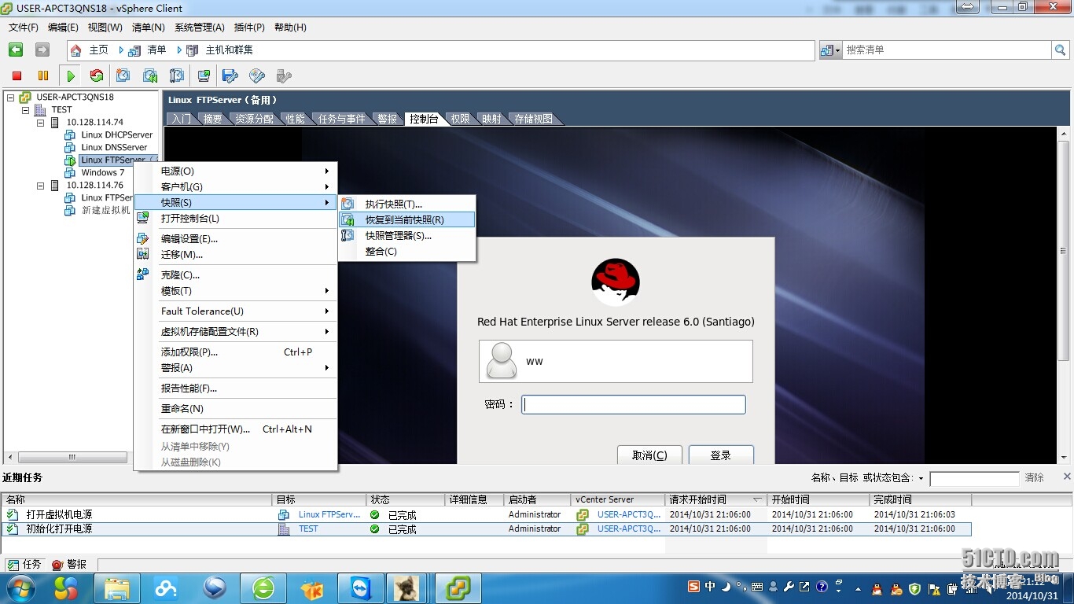Click the 取消(C) cancel button
This screenshot has height=604, width=1074.
pos(650,455)
